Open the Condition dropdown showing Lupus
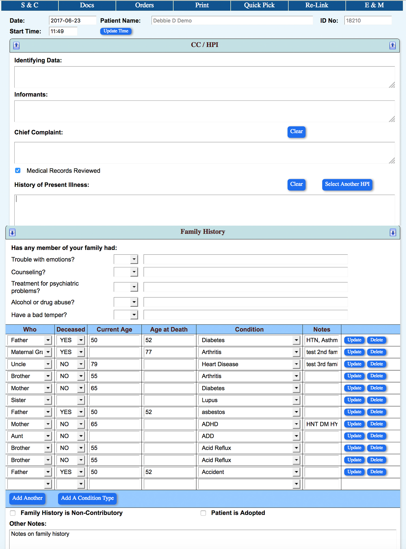The image size is (406, 549). pos(249,400)
